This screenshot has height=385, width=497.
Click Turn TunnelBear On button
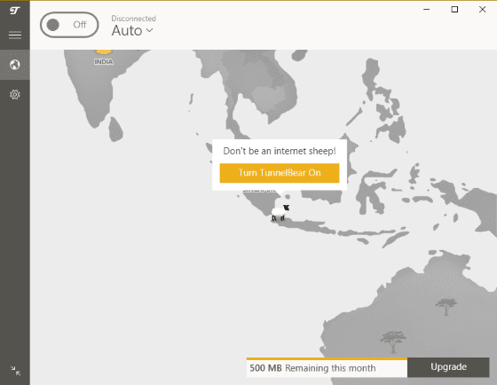pyautogui.click(x=280, y=173)
